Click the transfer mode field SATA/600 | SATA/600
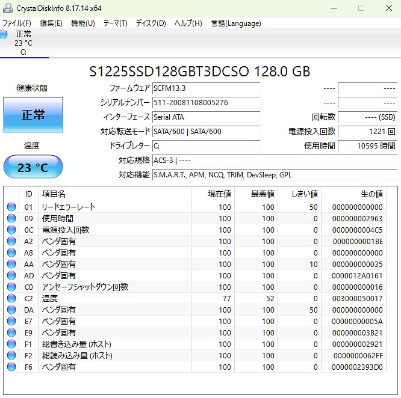The image size is (401, 398). coord(206,132)
